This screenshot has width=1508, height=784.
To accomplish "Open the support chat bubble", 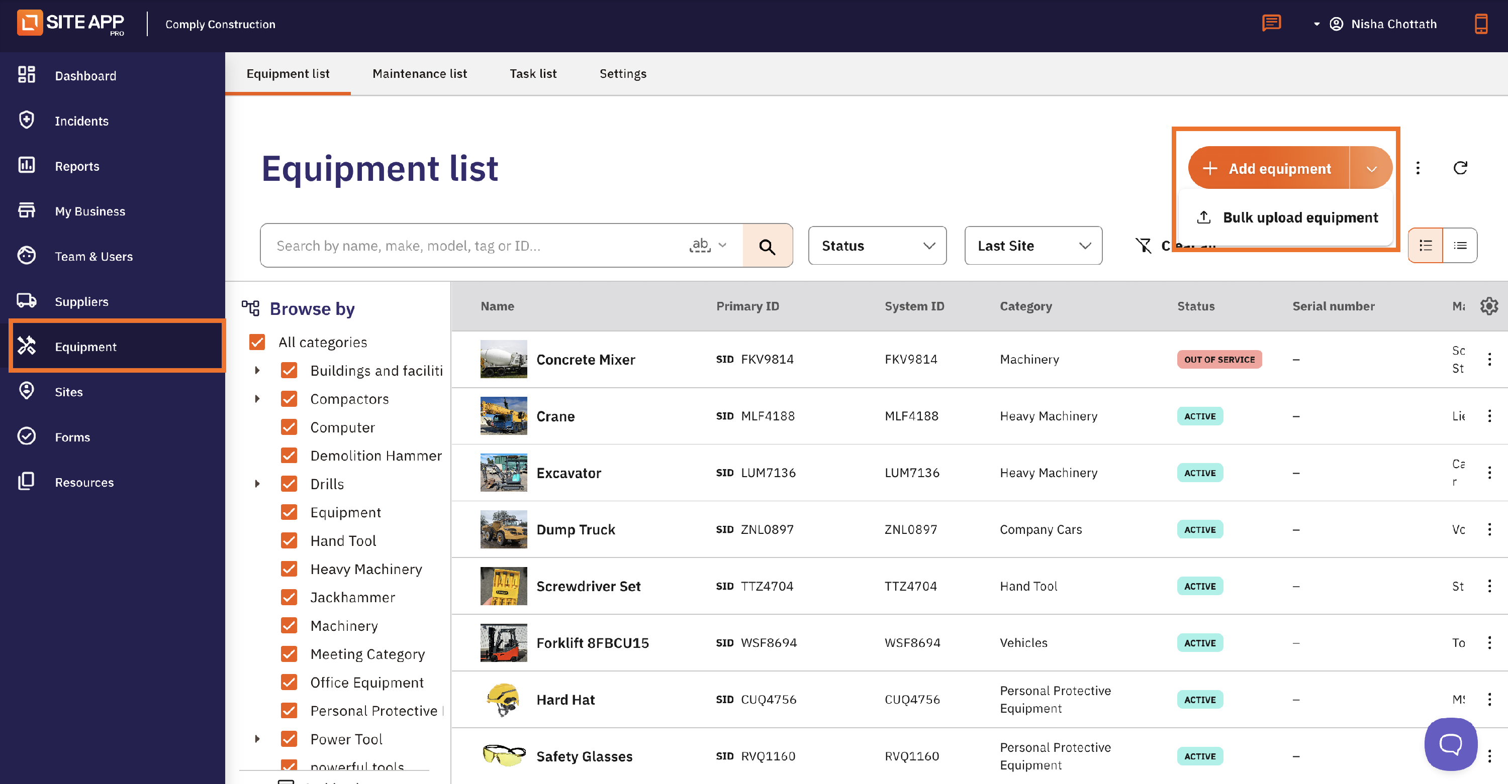I will point(1451,744).
